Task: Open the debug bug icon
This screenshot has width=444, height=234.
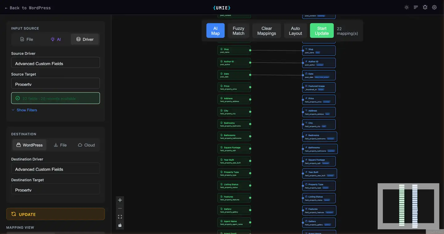Action: (425, 7)
